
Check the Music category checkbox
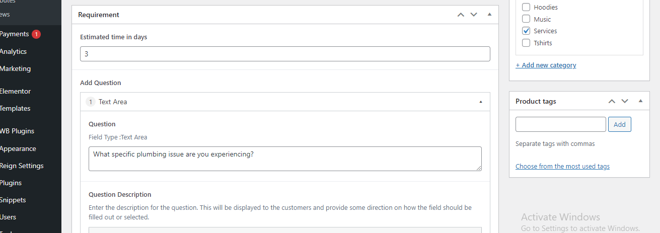coord(526,19)
